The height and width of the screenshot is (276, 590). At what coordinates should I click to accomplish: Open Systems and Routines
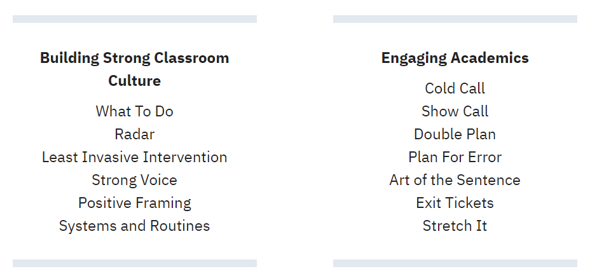(x=134, y=226)
